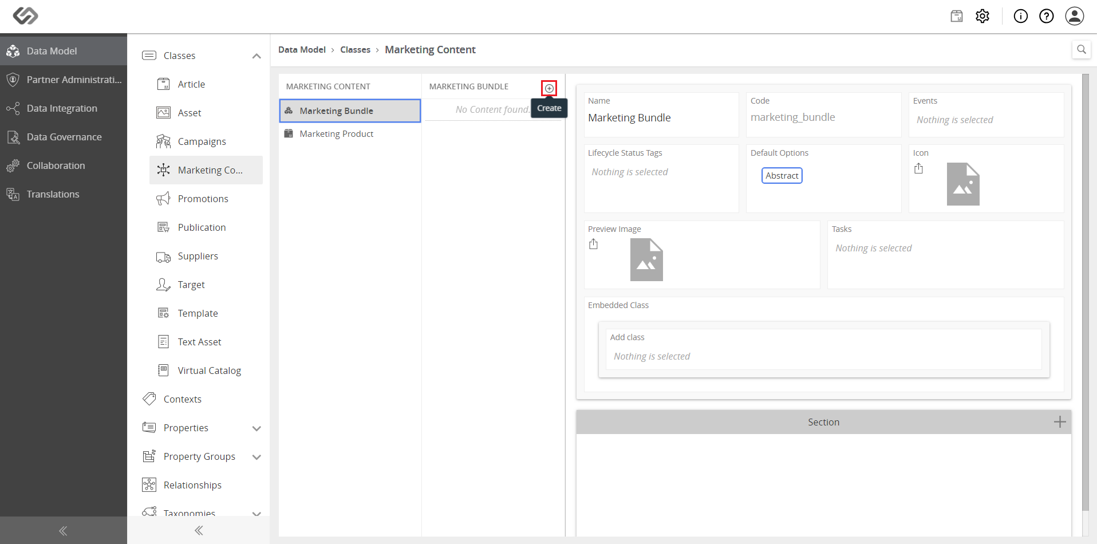The width and height of the screenshot is (1097, 544).
Task: Click the upload icon under Icon field
Action: click(x=919, y=168)
